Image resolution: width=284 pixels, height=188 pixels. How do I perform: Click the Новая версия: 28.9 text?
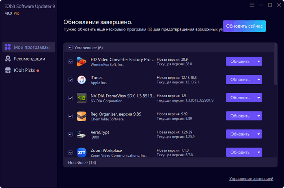click(x=172, y=59)
